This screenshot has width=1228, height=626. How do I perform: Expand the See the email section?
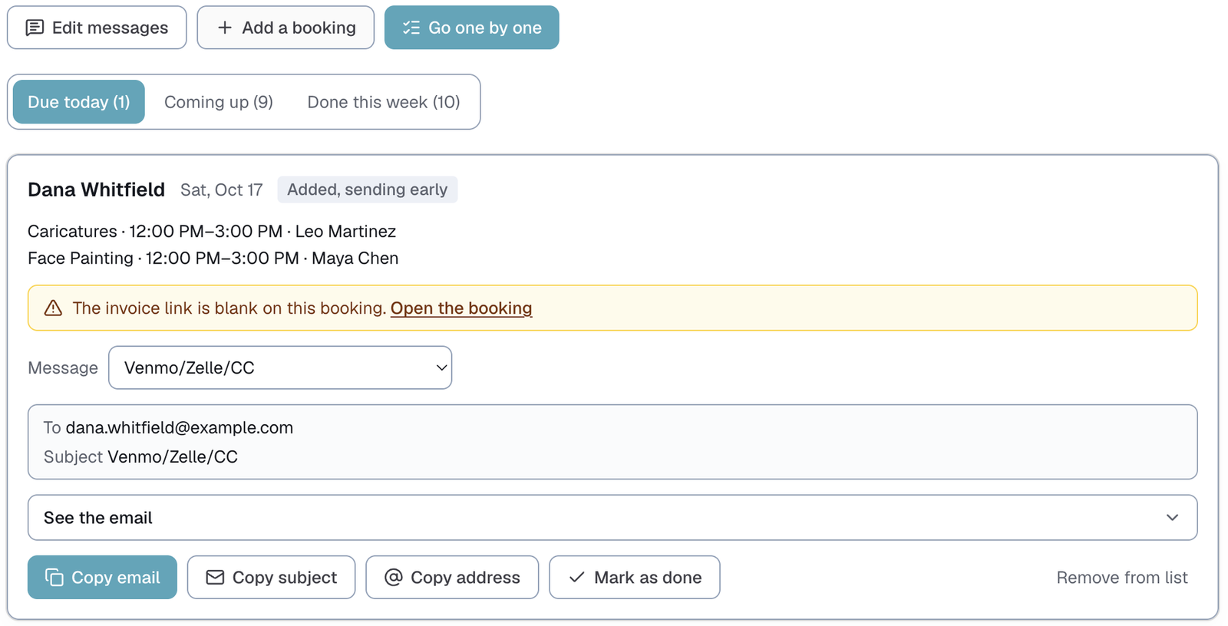pyautogui.click(x=612, y=518)
